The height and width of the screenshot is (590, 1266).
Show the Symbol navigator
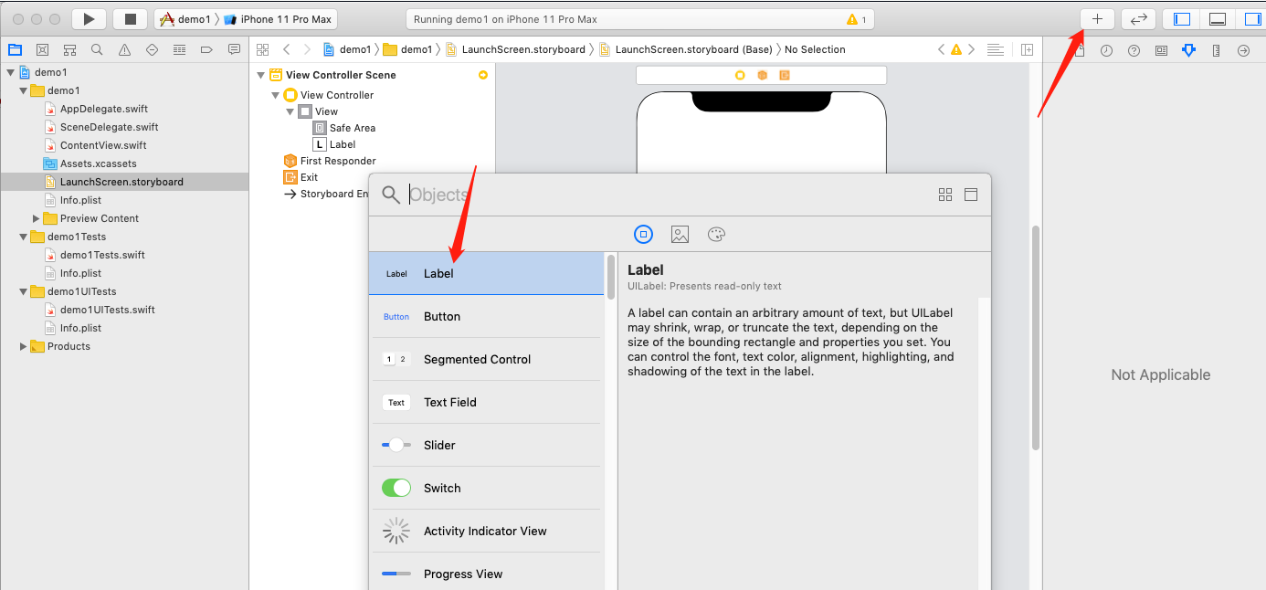pyautogui.click(x=69, y=49)
